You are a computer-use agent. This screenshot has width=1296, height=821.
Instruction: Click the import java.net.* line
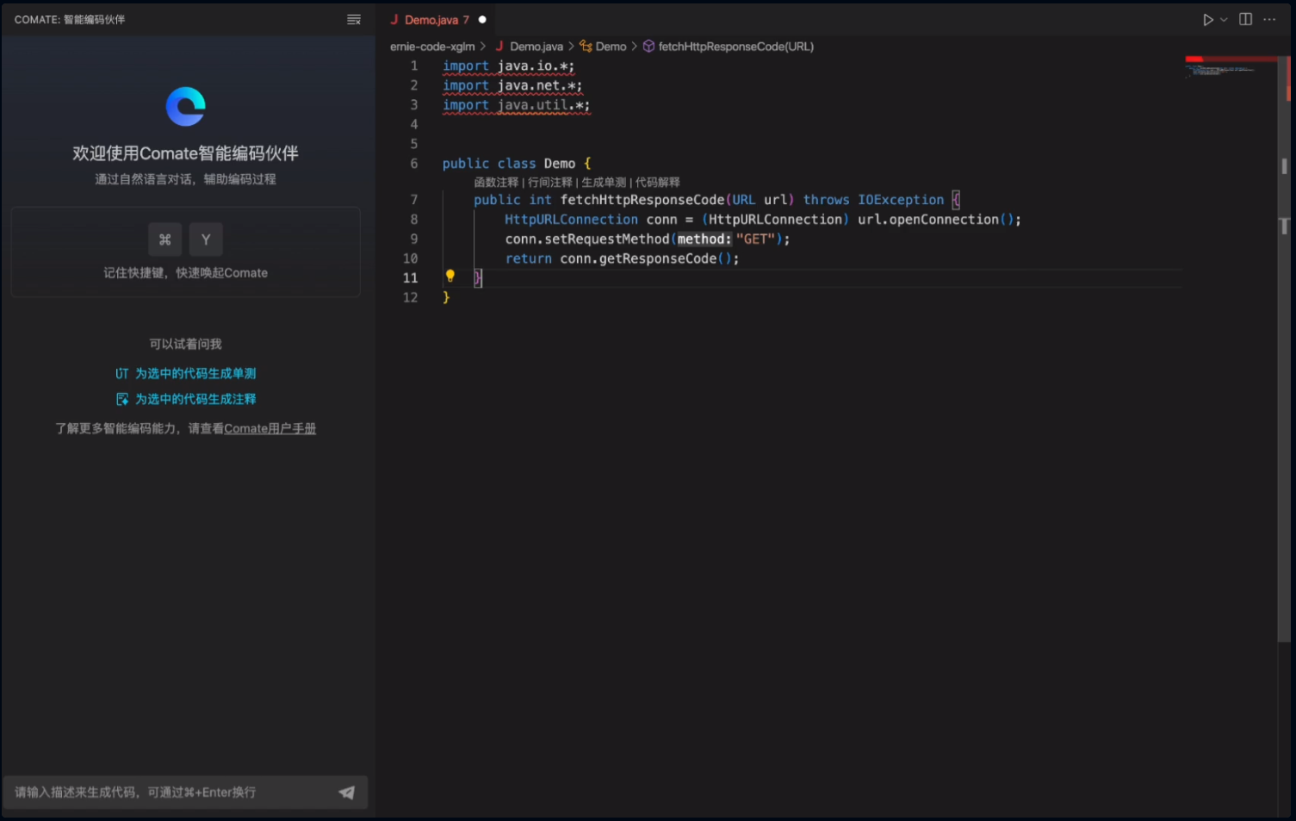pos(512,86)
